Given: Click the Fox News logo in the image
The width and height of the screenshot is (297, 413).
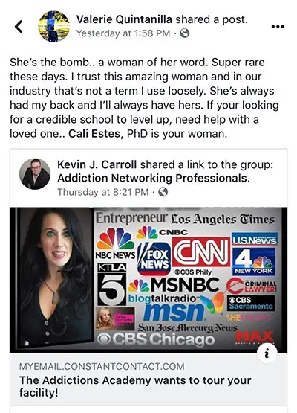Looking at the screenshot, I should (154, 259).
